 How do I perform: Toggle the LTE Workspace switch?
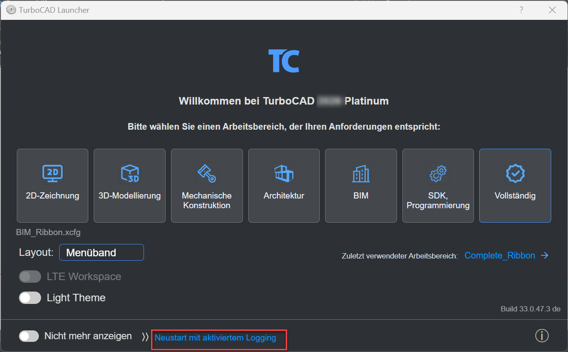(30, 277)
